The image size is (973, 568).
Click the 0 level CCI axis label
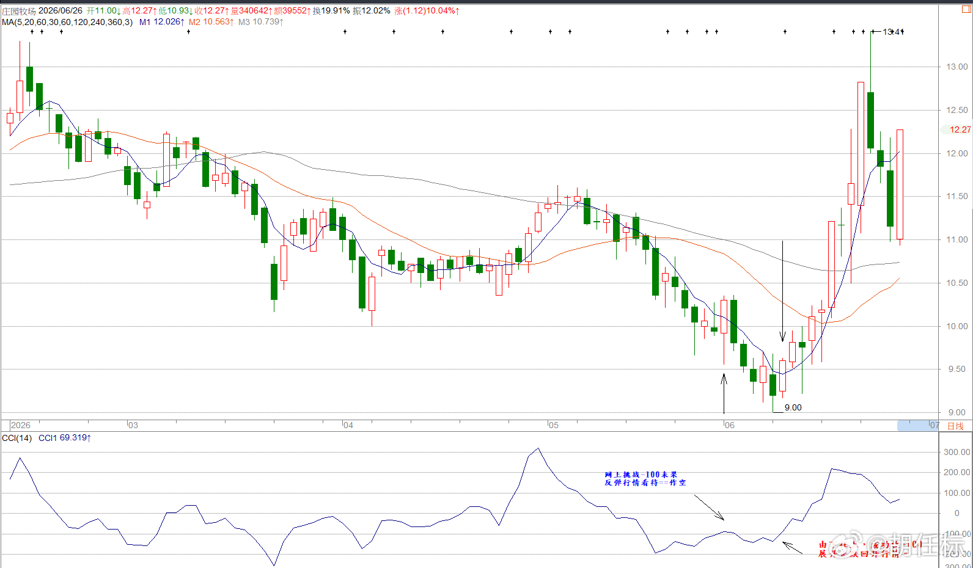[957, 513]
